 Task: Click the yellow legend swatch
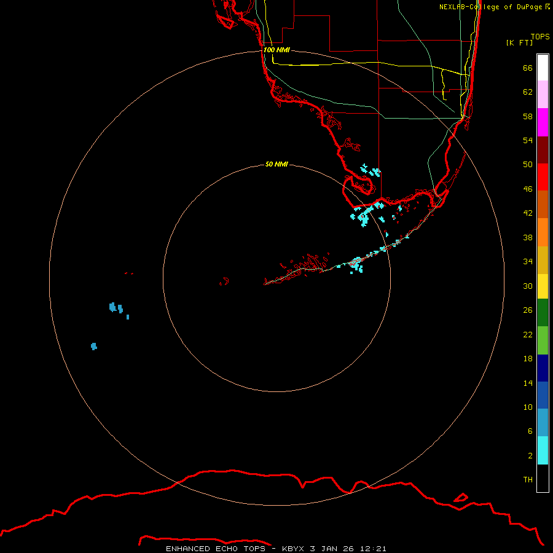[x=543, y=286]
